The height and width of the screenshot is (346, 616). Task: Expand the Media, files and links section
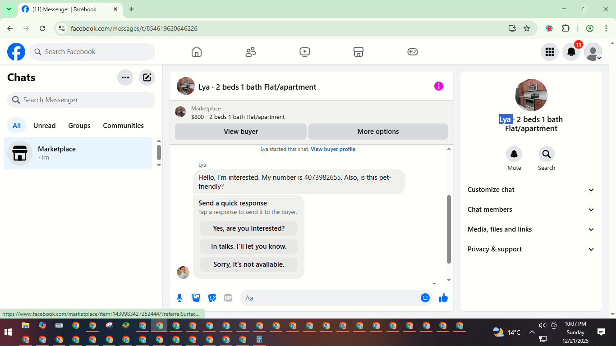click(531, 229)
